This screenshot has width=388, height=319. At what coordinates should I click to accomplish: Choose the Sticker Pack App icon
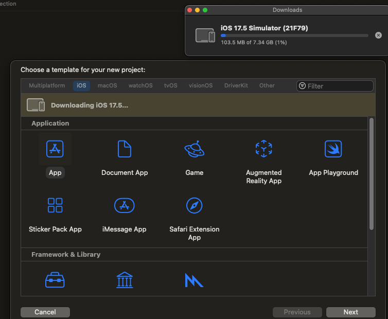coord(55,205)
